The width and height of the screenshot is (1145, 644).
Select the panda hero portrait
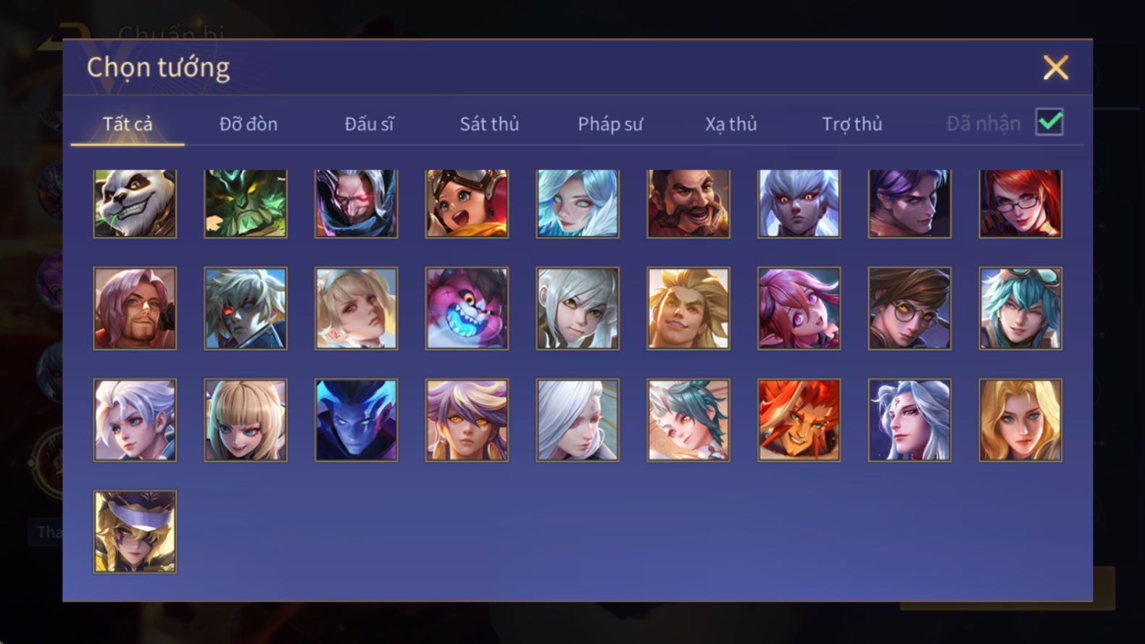click(x=135, y=204)
